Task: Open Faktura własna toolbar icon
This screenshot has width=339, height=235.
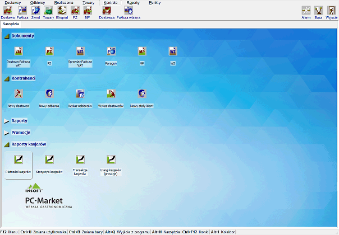Action: tap(129, 13)
